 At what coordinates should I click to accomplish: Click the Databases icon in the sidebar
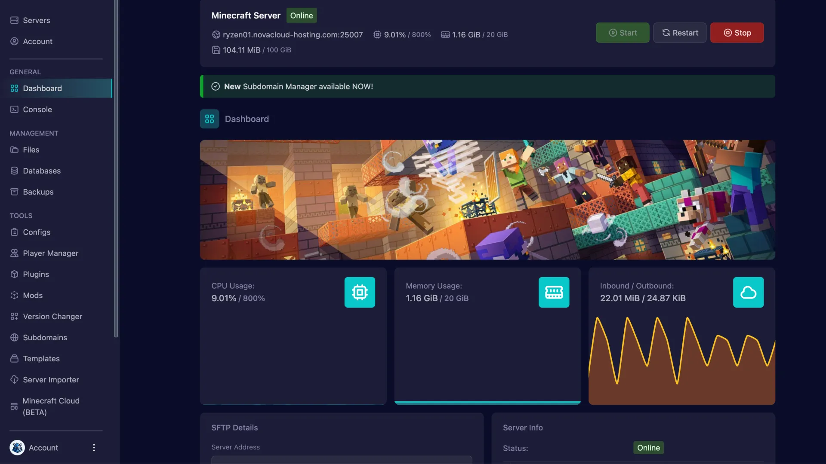[14, 171]
